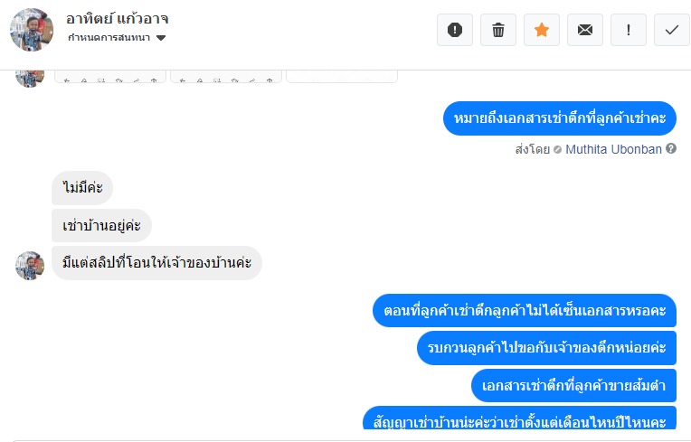Image resolution: width=691 pixels, height=442 pixels.
Task: Click the contact name อาทิตย์ แก้วอาจ
Action: click(118, 19)
